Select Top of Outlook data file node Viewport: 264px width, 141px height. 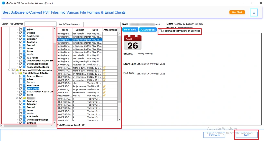pos(36,73)
